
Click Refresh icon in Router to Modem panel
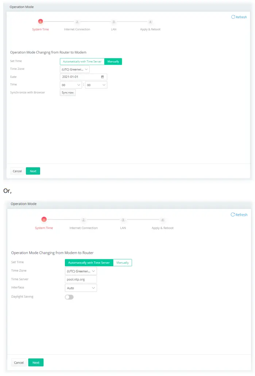pos(233,17)
